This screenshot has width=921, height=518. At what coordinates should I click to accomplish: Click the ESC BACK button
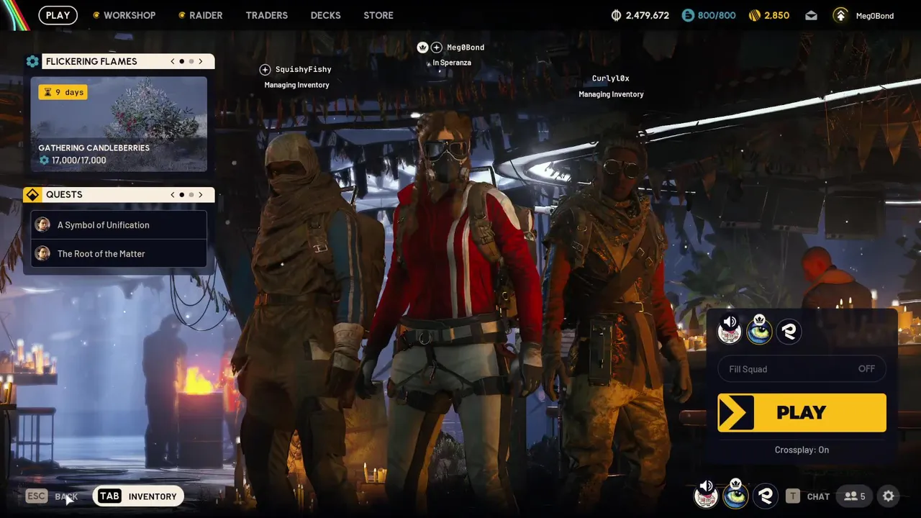pyautogui.click(x=52, y=496)
